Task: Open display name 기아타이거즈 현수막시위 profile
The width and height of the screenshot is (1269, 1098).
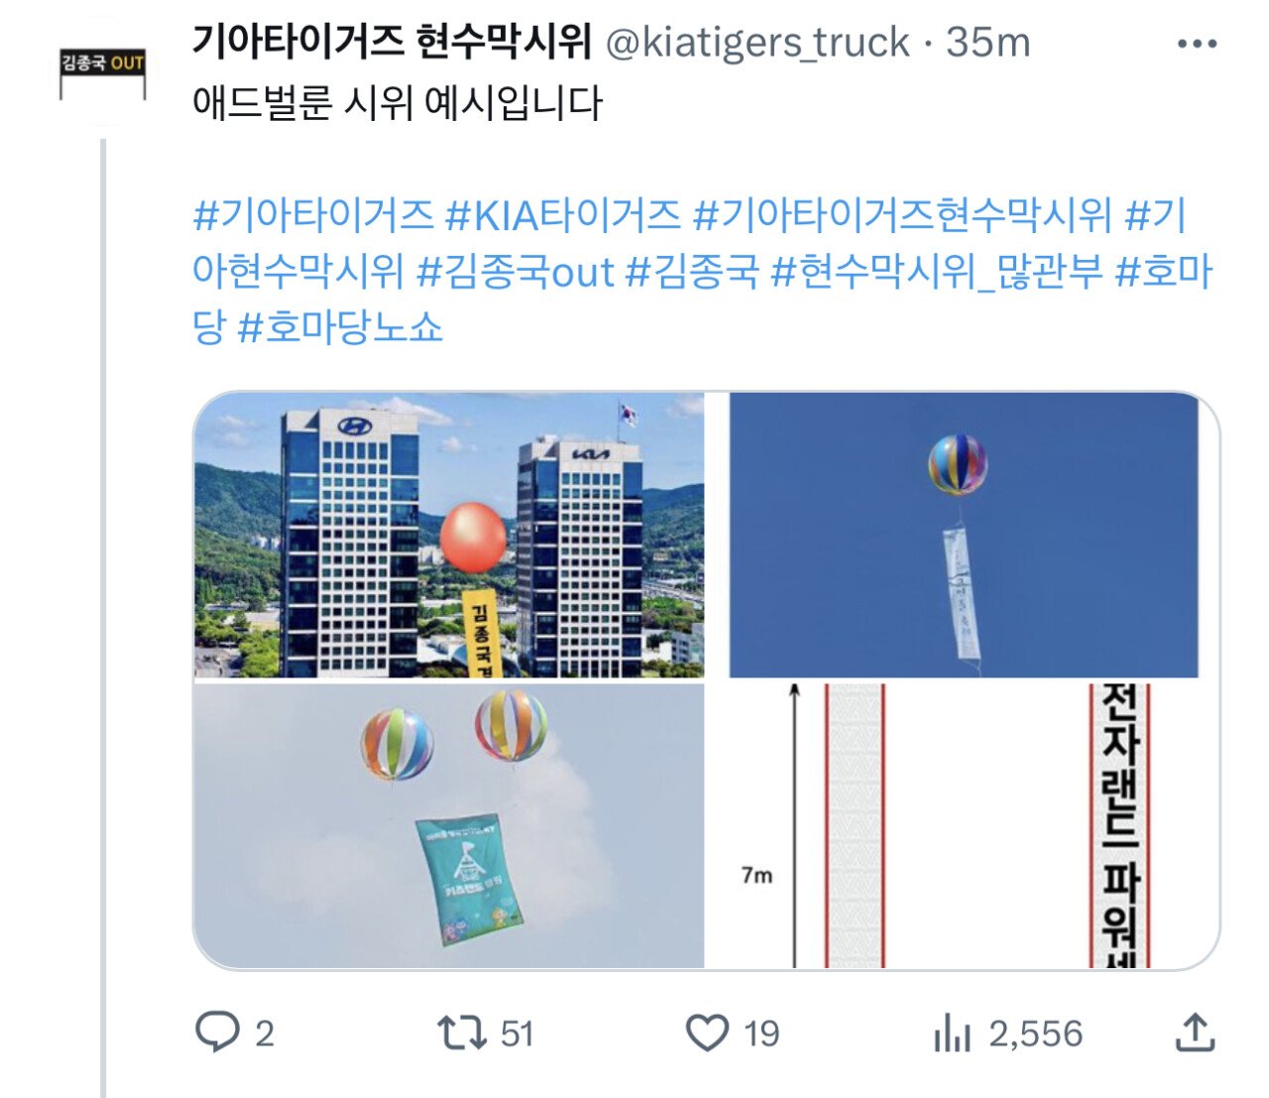Action: (x=392, y=42)
